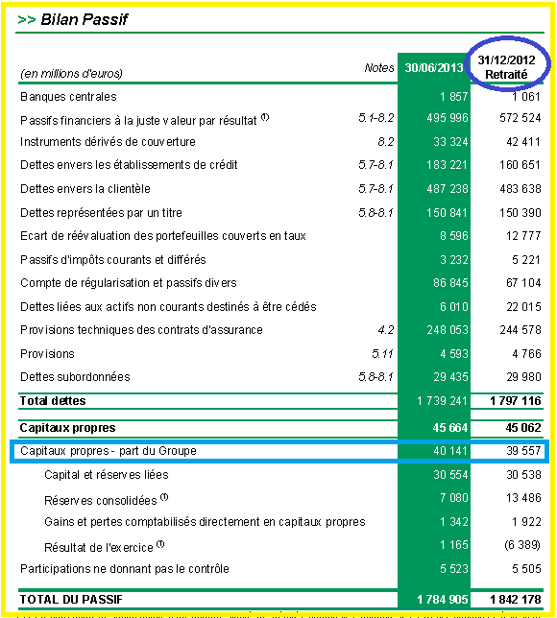Screen dimensions: 557x618
Task: Select the TOTAL DU PASSIF label
Action: (71, 600)
